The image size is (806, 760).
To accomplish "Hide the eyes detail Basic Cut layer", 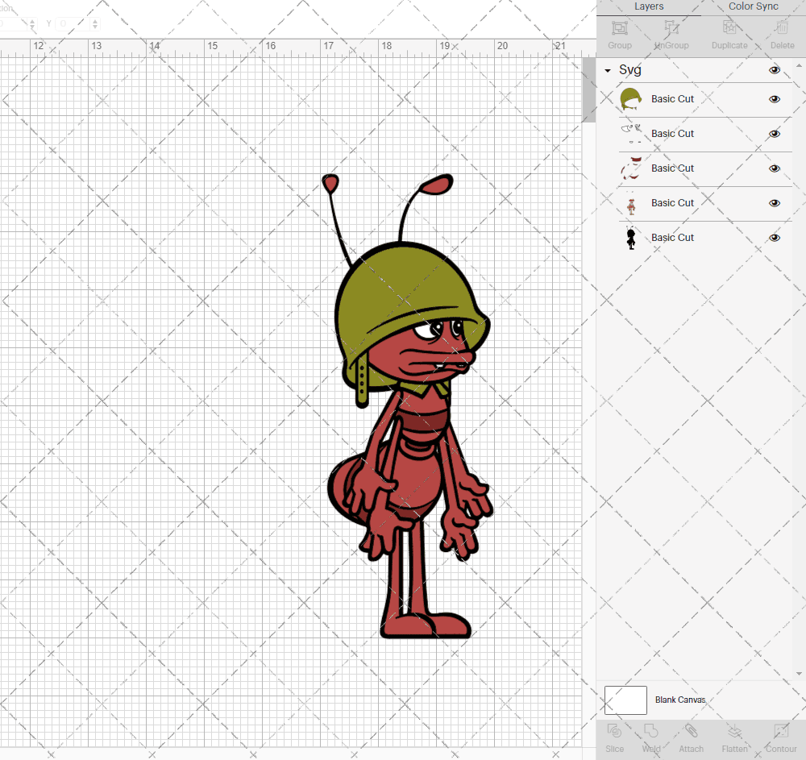I will point(774,134).
